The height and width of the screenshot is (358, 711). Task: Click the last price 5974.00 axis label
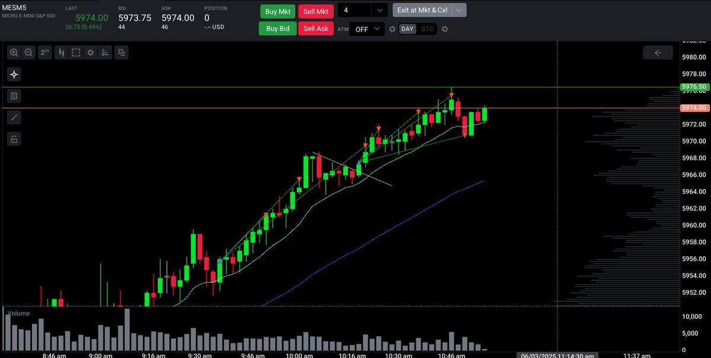pos(693,108)
